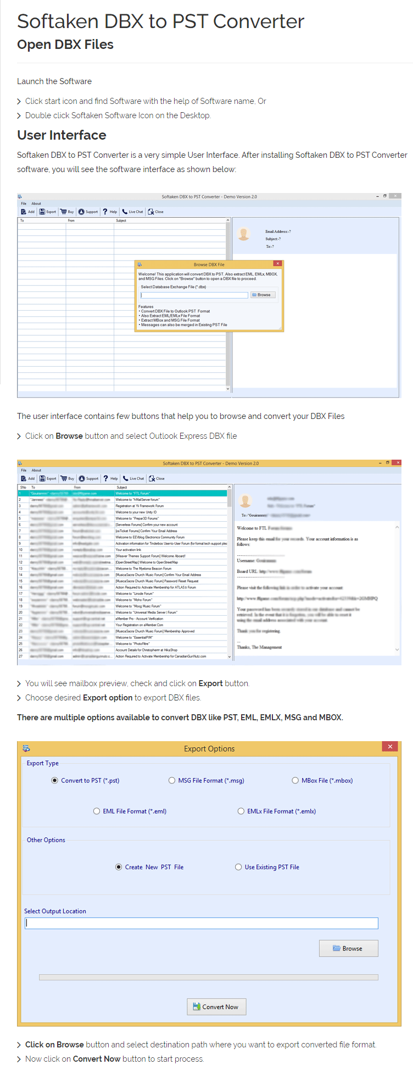Screen dimensions: 413x1087
Task: Select row 'Registration at Yii Framework Forum'
Action: [122, 506]
